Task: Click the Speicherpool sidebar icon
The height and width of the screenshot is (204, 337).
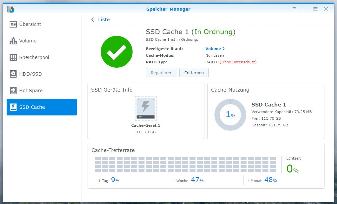Action: coord(13,57)
